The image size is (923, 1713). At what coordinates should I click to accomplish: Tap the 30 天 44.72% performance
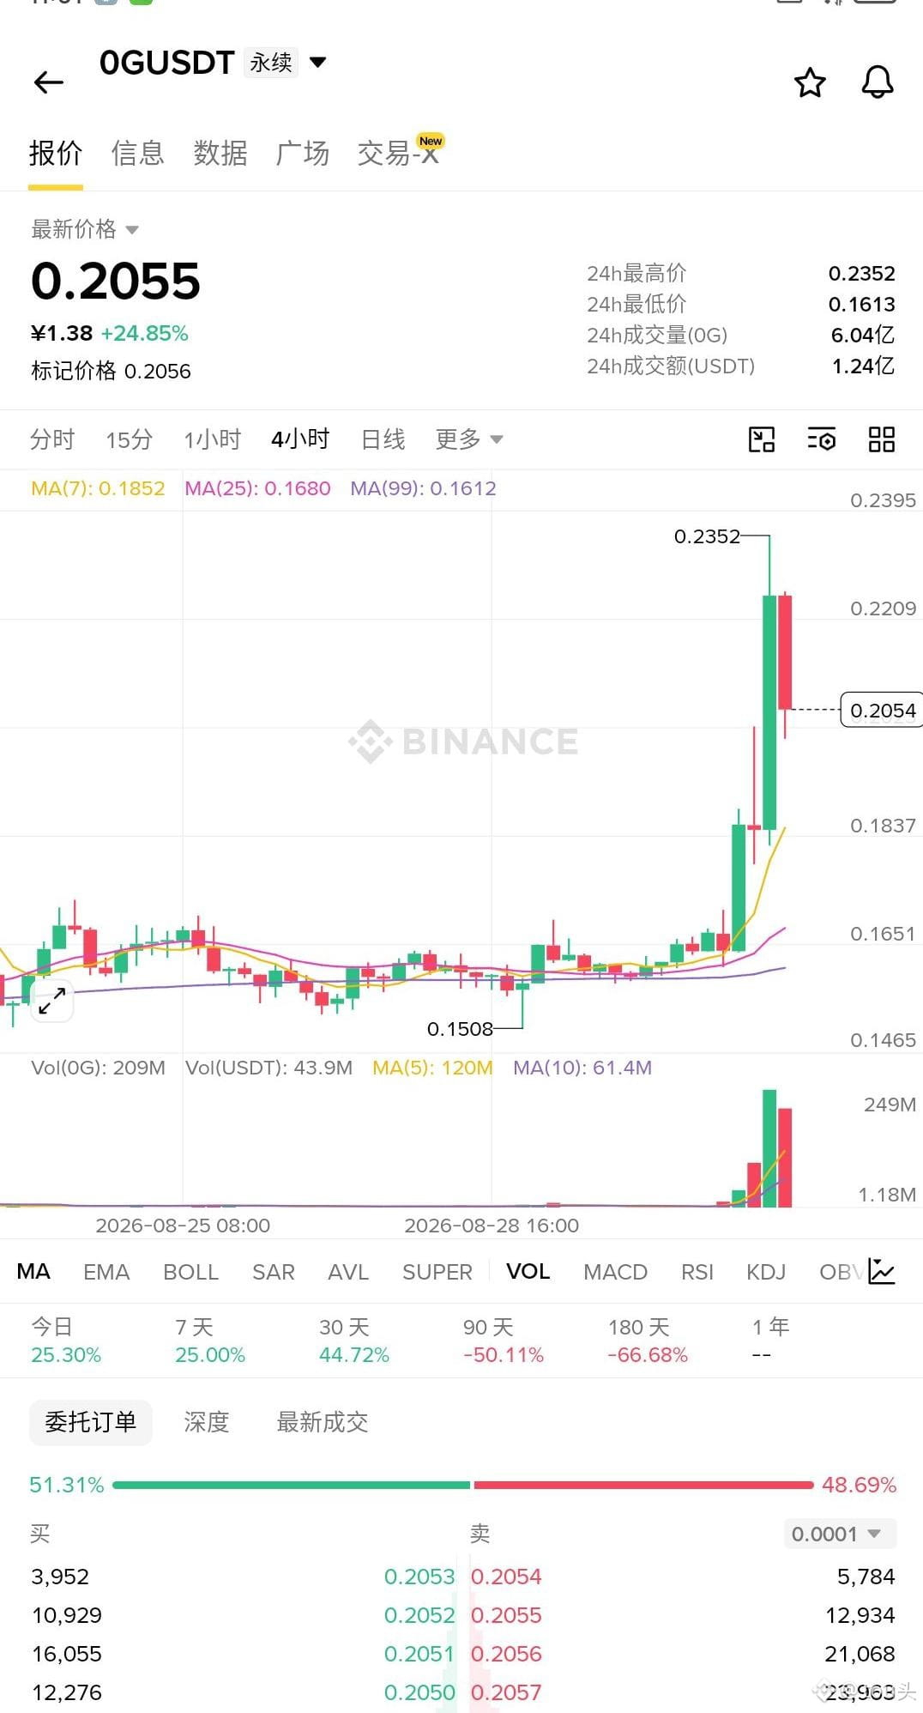pos(354,1341)
